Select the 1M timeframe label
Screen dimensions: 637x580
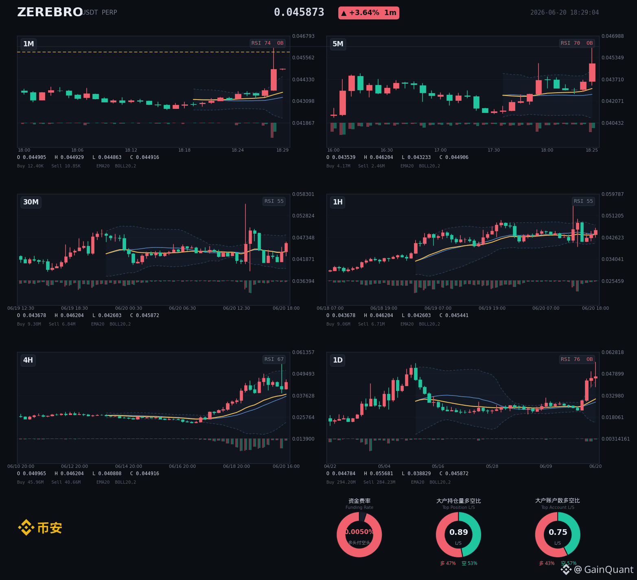click(x=28, y=44)
